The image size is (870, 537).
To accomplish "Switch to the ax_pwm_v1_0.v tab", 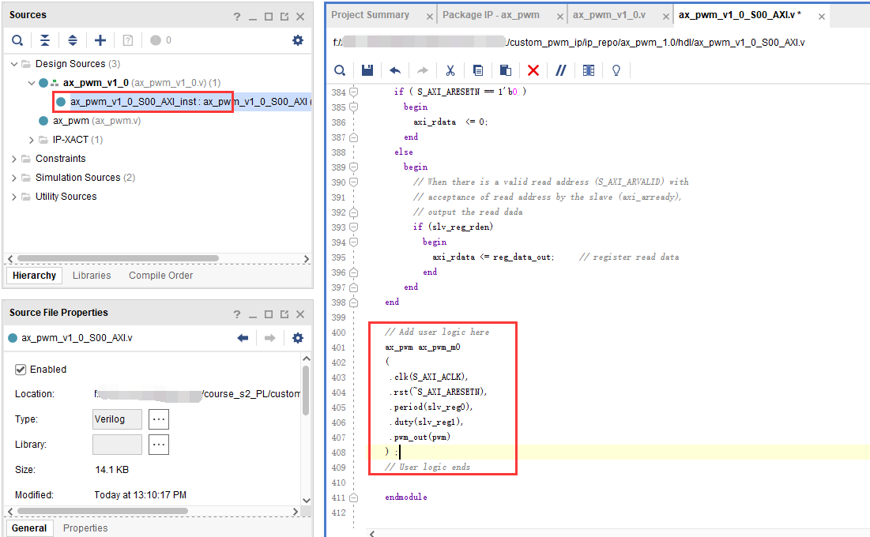I will (609, 15).
